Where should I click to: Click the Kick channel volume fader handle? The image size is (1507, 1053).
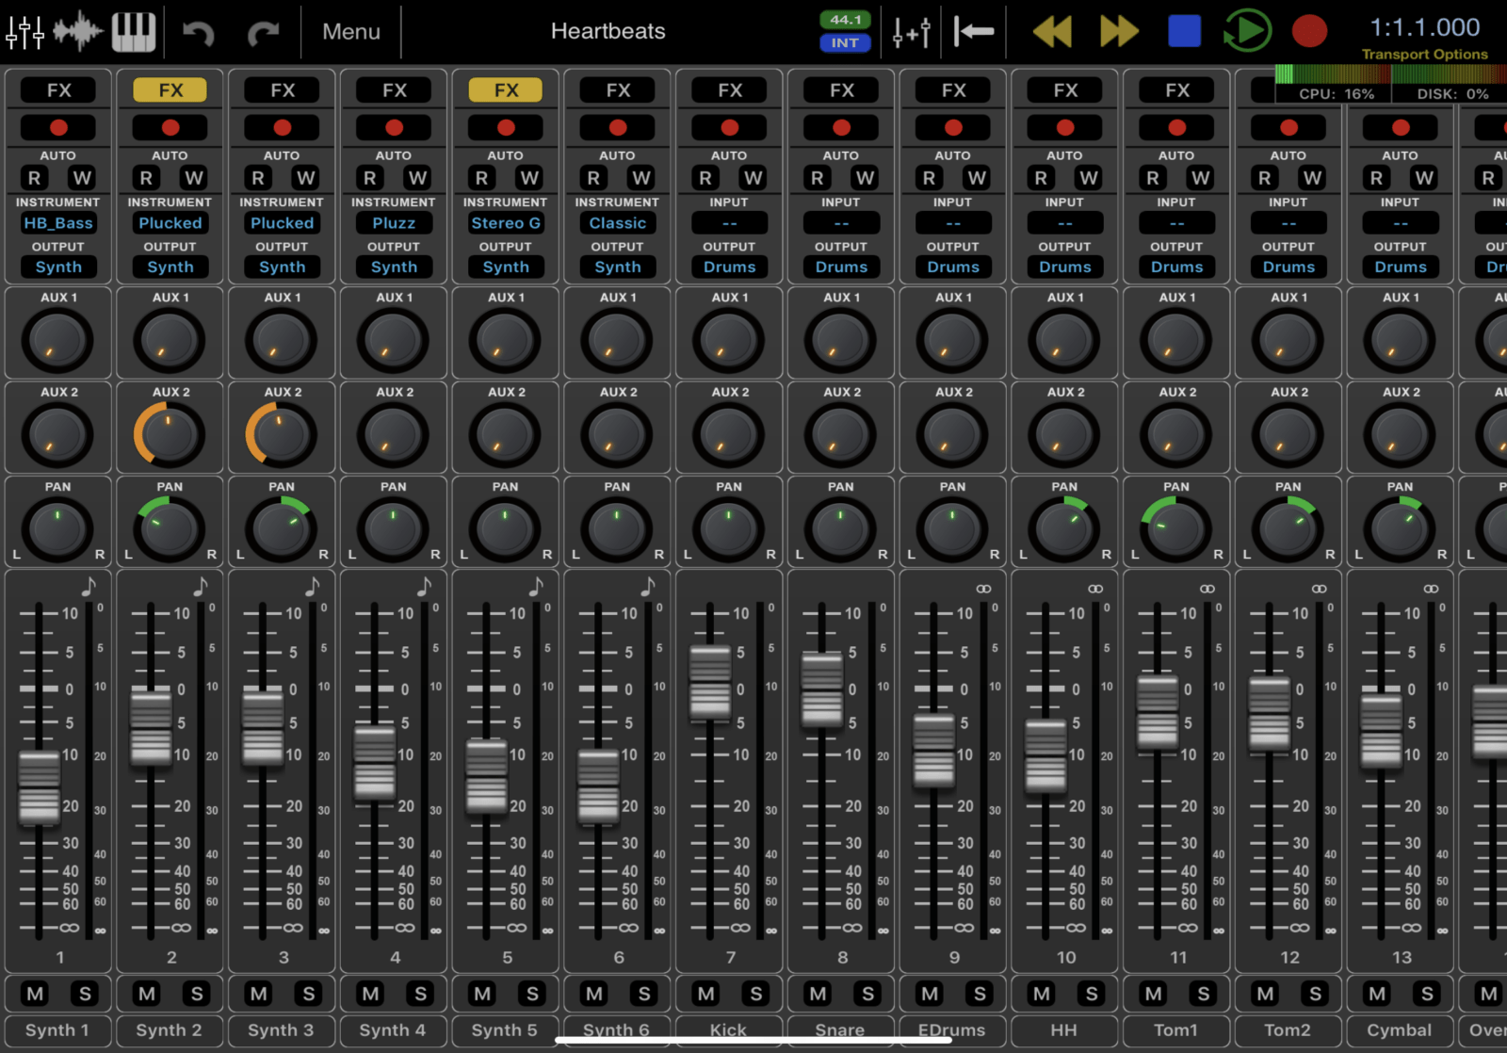pos(710,682)
